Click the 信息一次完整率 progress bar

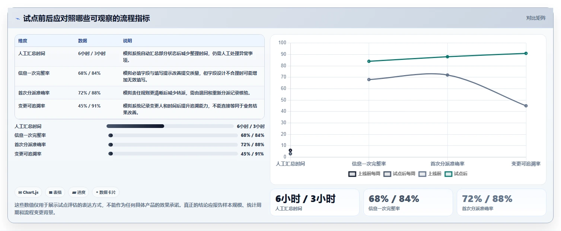[173, 135]
